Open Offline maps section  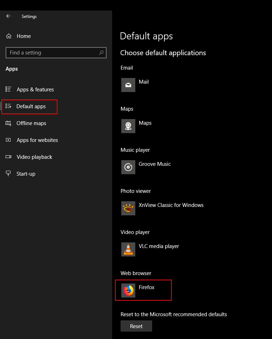pyautogui.click(x=31, y=123)
